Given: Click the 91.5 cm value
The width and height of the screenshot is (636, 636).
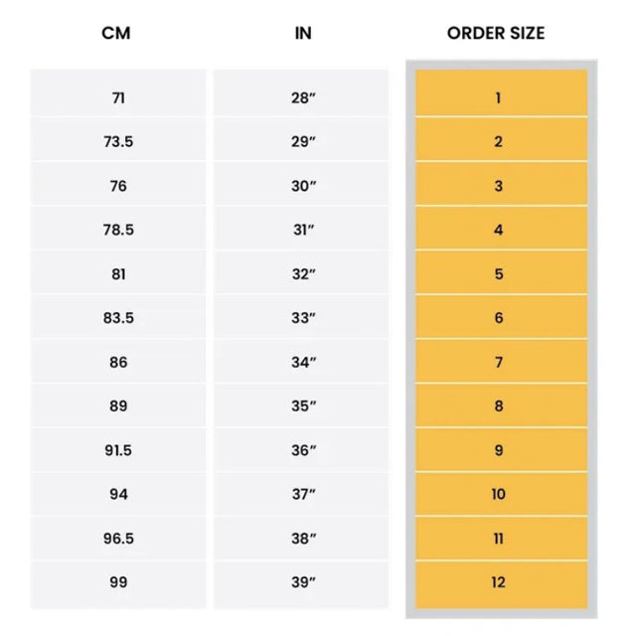Looking at the screenshot, I should [118, 450].
